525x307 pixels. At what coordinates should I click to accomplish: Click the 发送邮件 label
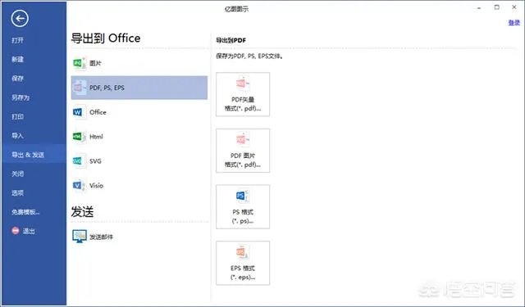(101, 237)
